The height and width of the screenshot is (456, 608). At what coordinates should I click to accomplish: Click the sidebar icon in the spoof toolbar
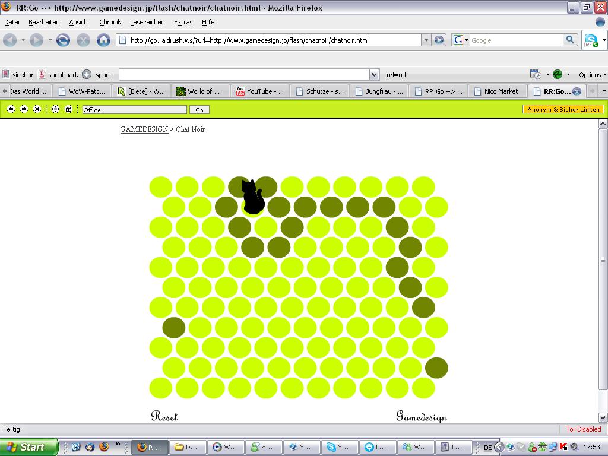[x=6, y=74]
